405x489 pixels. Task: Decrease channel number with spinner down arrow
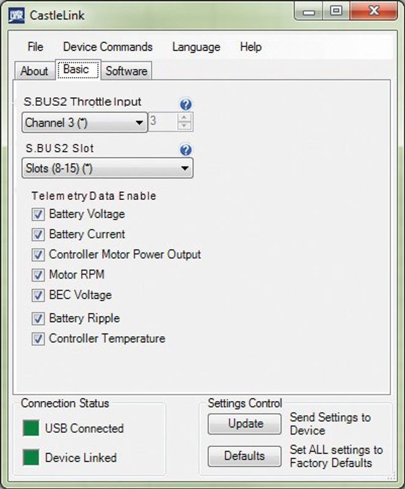[184, 125]
